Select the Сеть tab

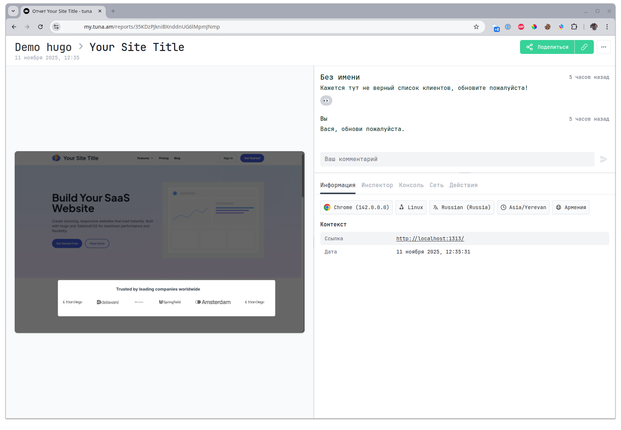[436, 185]
